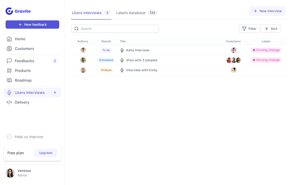The image size is (297, 185).
Task: Click the plus icon in New interview
Action: 255,11
